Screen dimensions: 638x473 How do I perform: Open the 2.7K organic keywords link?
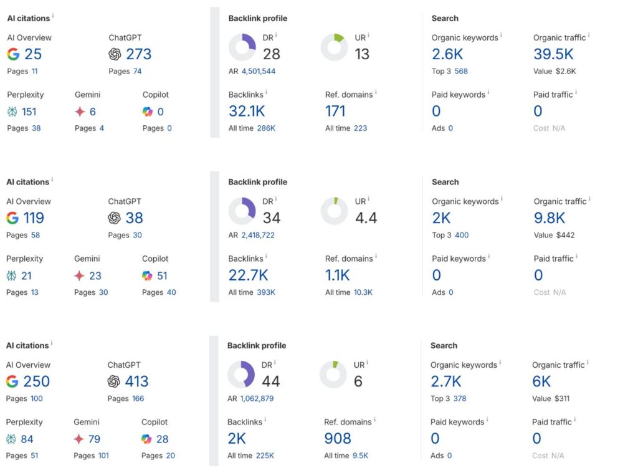click(446, 381)
